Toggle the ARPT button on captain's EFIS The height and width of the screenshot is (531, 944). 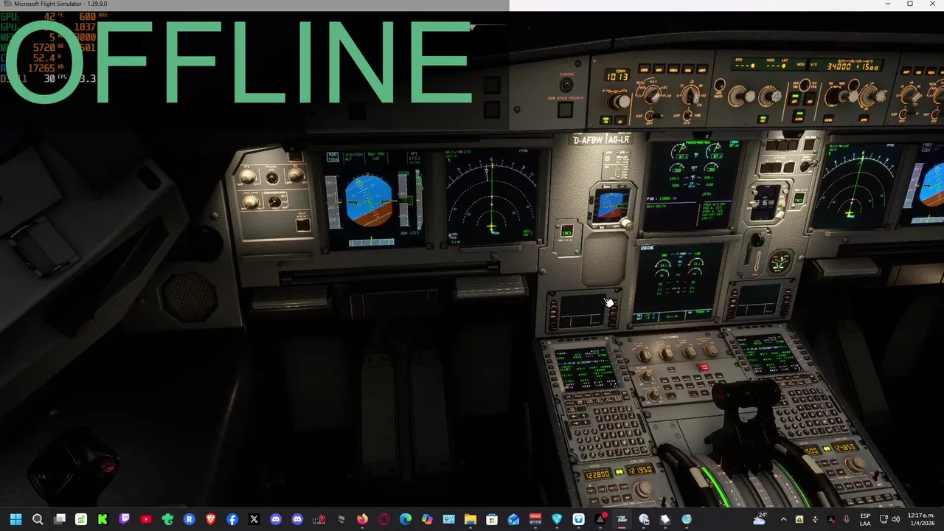[x=702, y=69]
